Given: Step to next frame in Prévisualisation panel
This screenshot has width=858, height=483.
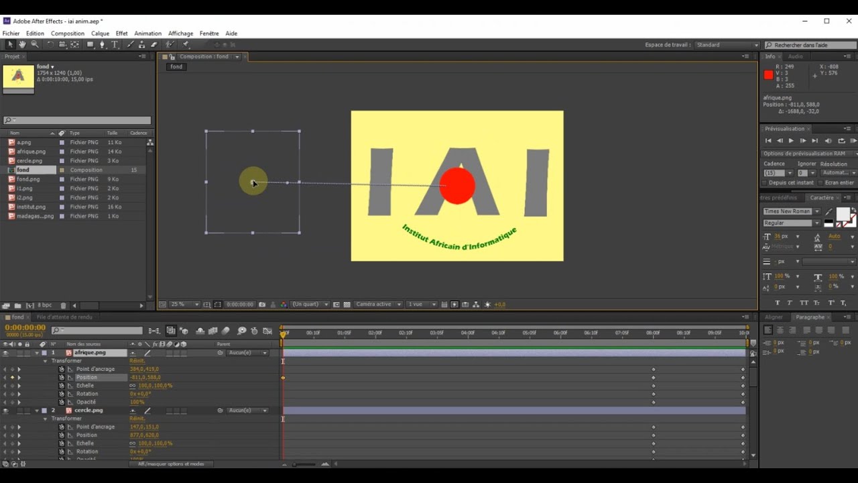Looking at the screenshot, I should 803,141.
